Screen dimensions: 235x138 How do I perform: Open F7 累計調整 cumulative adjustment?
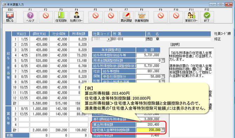tap(126, 17)
